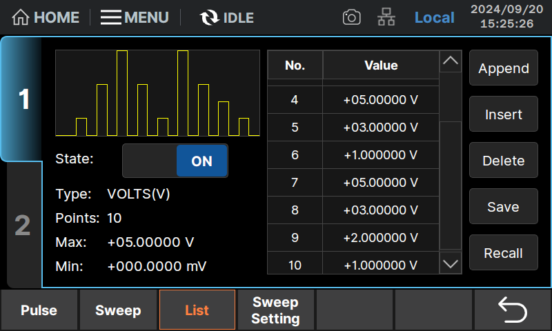The width and height of the screenshot is (552, 331).
Task: Select row 6 value +1.000000 V
Action: (381, 155)
